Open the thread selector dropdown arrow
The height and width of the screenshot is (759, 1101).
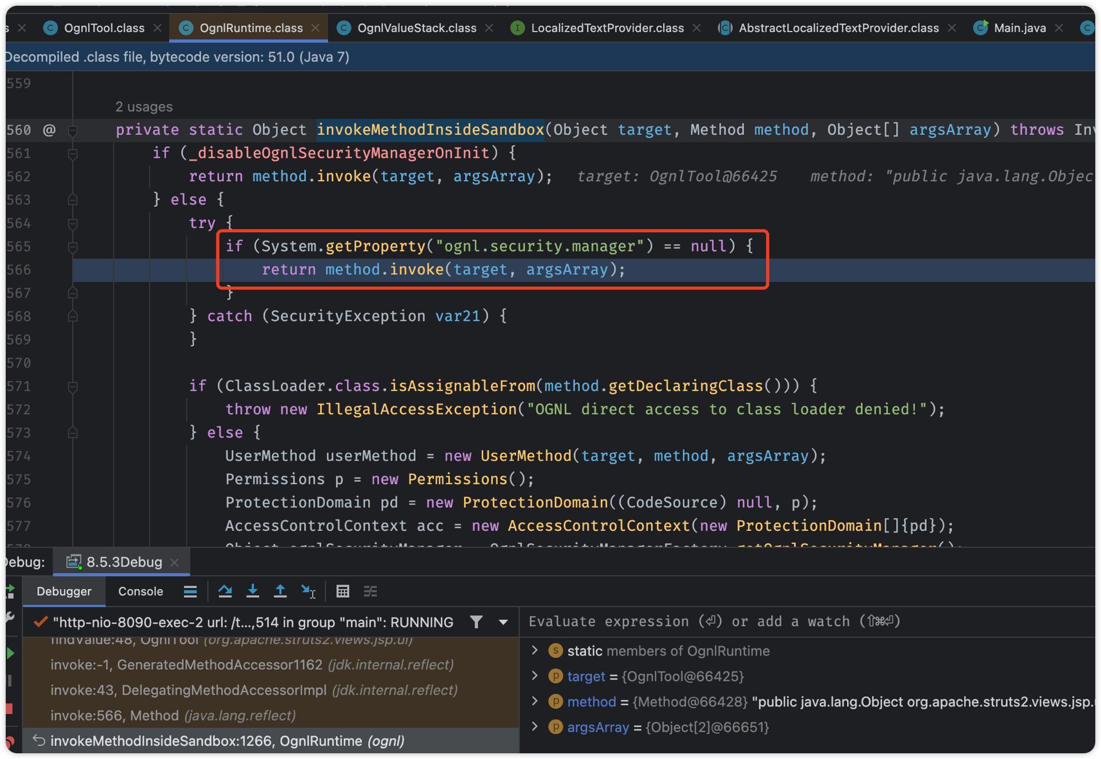click(x=503, y=622)
